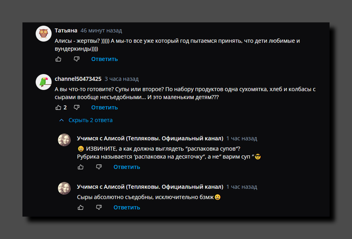Reply to channel50473425 via Ответить
The height and width of the screenshot is (239, 352).
click(104, 108)
